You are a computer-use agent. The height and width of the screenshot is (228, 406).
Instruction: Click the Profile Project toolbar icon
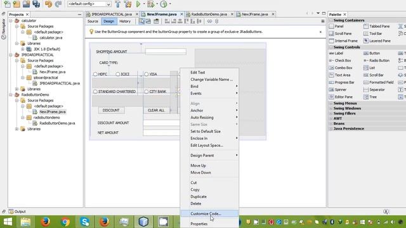pyautogui.click(x=164, y=4)
